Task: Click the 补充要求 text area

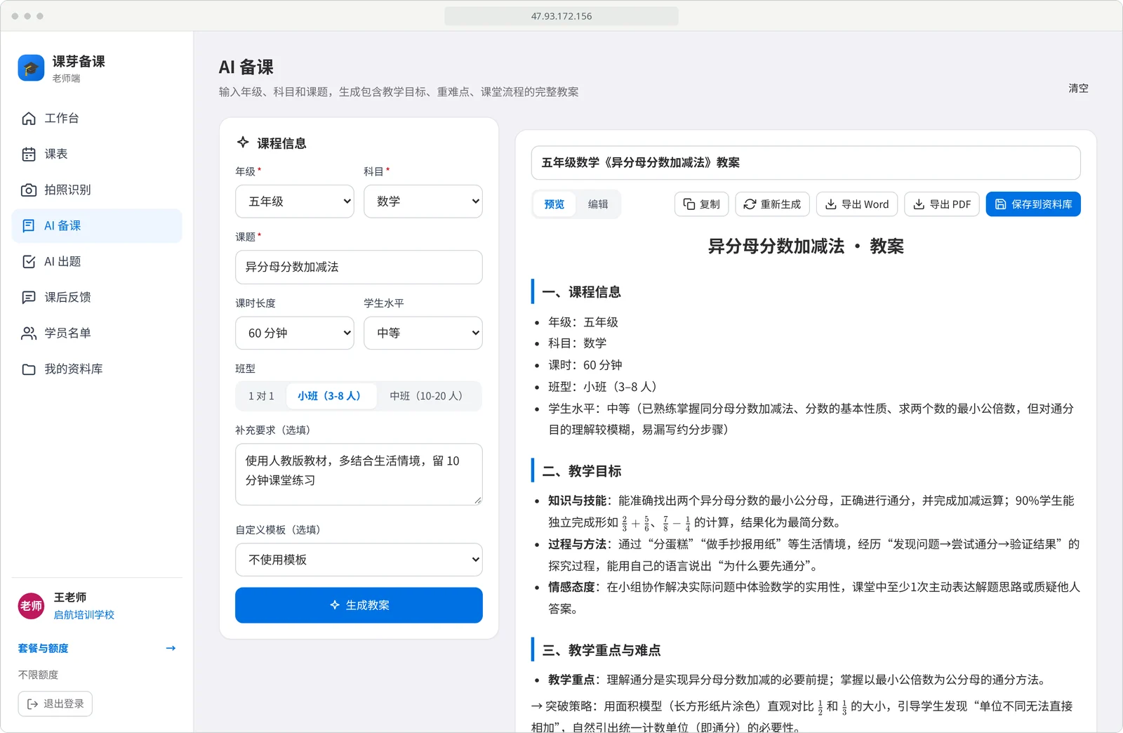Action: pos(359,474)
